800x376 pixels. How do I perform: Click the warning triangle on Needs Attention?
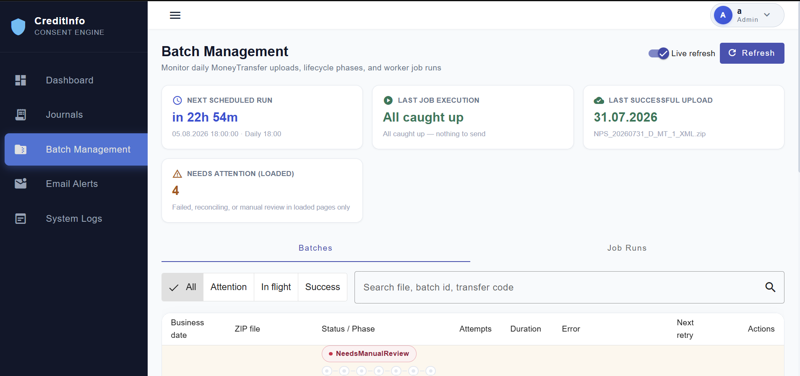(x=177, y=174)
